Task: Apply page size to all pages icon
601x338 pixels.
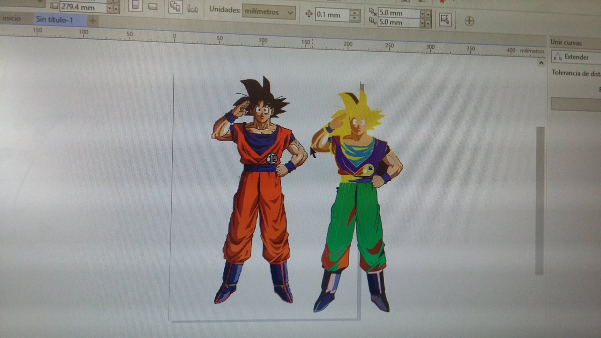Action: pyautogui.click(x=175, y=7)
